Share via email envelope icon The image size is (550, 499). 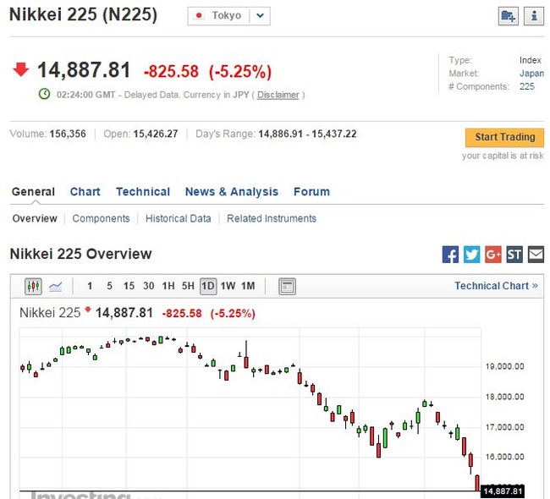pos(536,254)
